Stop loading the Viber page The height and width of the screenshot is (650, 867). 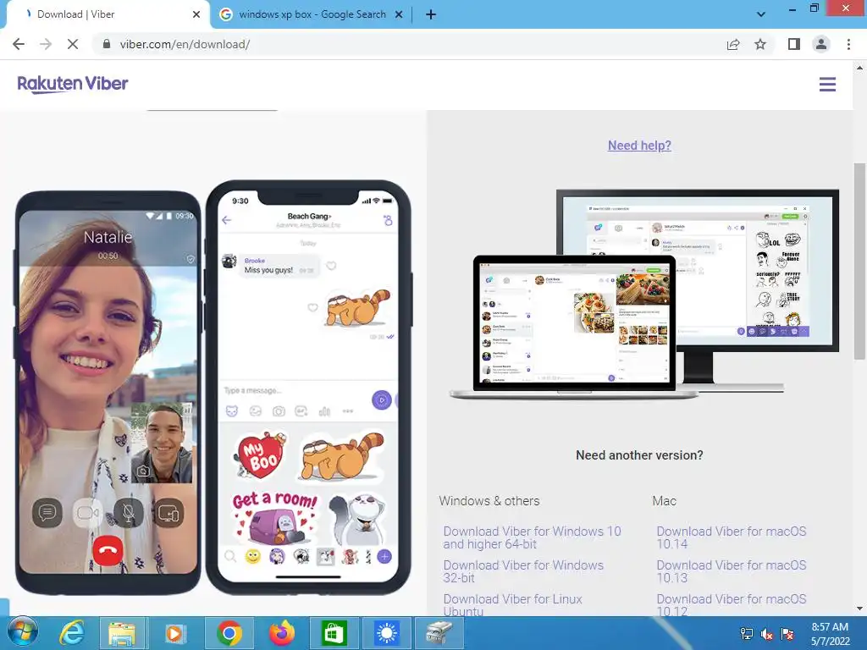[x=73, y=44]
